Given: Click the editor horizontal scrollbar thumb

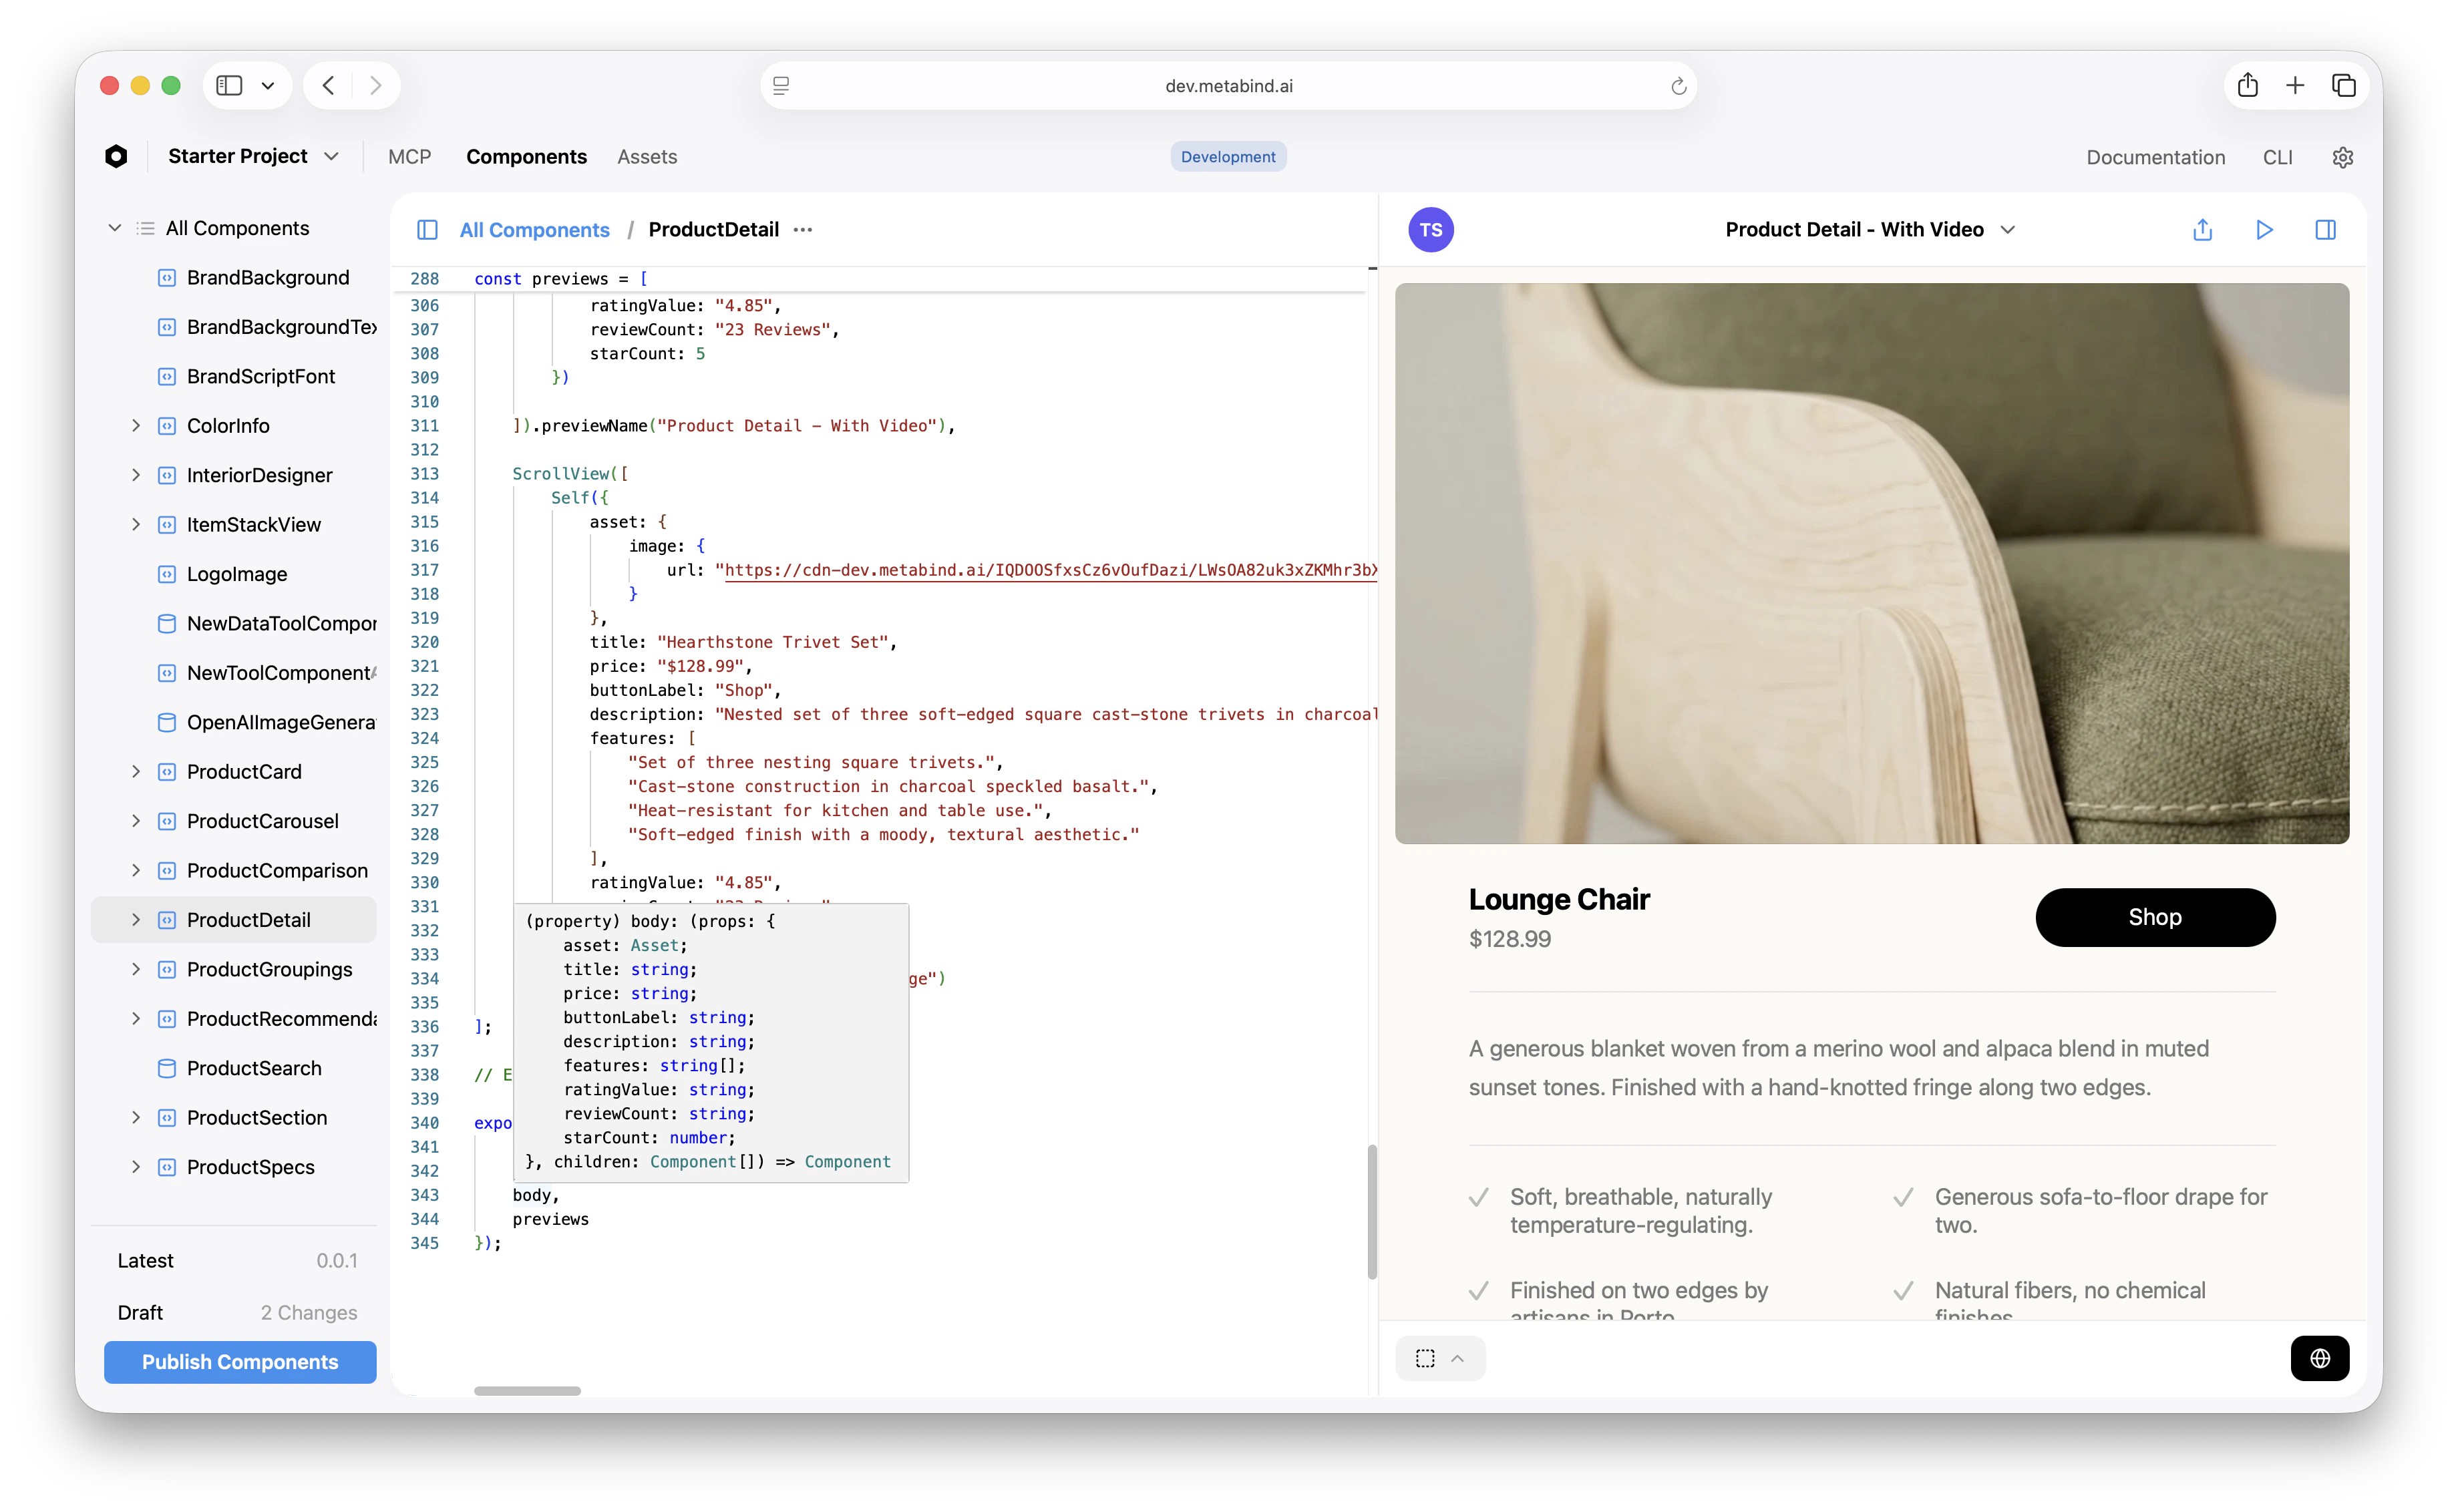Looking at the screenshot, I should coord(527,1391).
